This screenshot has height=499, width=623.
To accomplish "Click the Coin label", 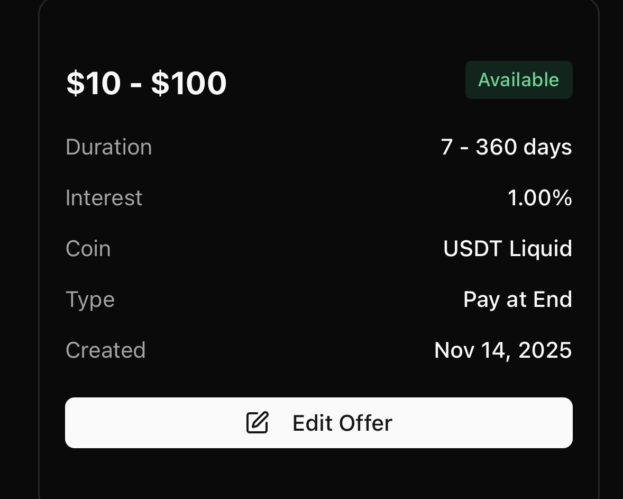I will pos(88,249).
